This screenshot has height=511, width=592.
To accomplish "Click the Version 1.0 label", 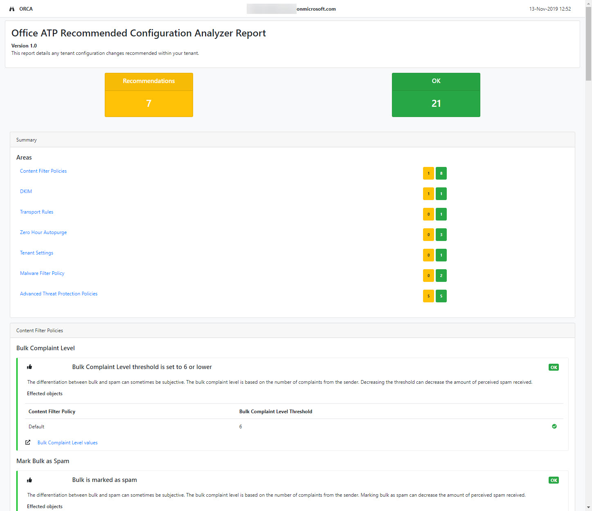I will coord(24,46).
